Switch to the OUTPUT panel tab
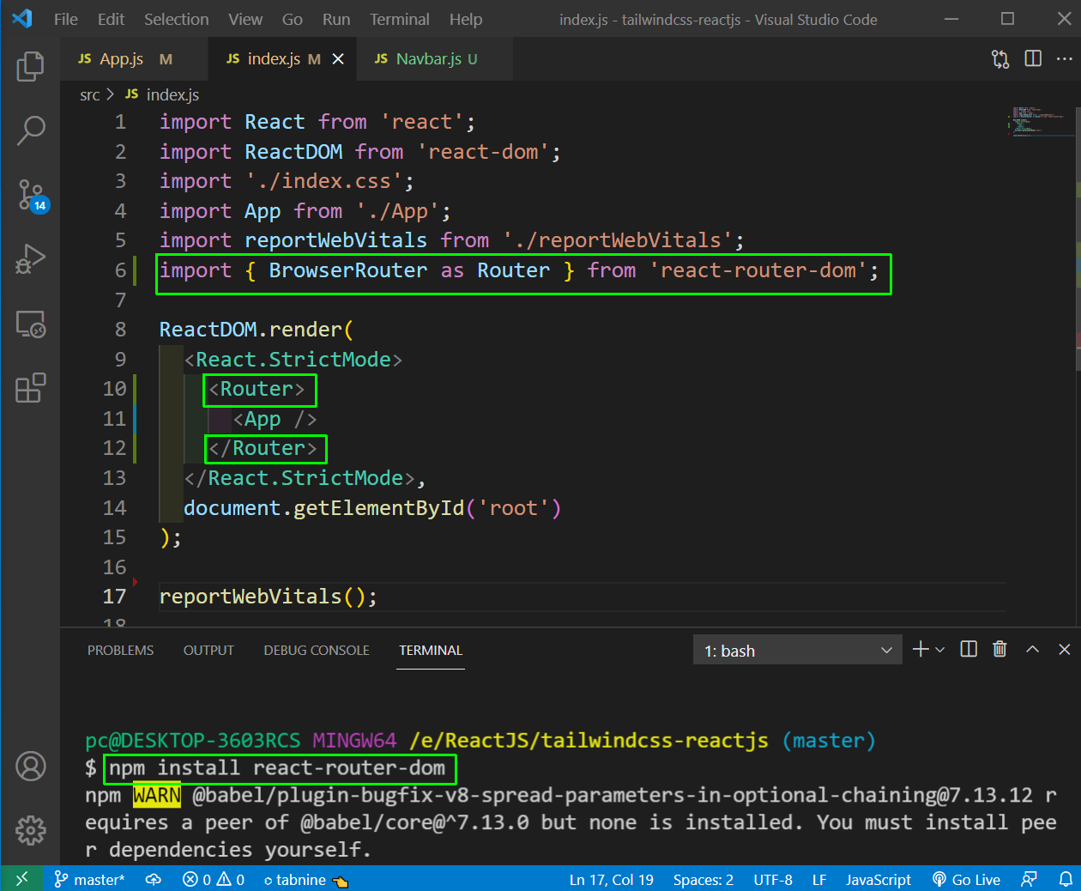 click(208, 650)
